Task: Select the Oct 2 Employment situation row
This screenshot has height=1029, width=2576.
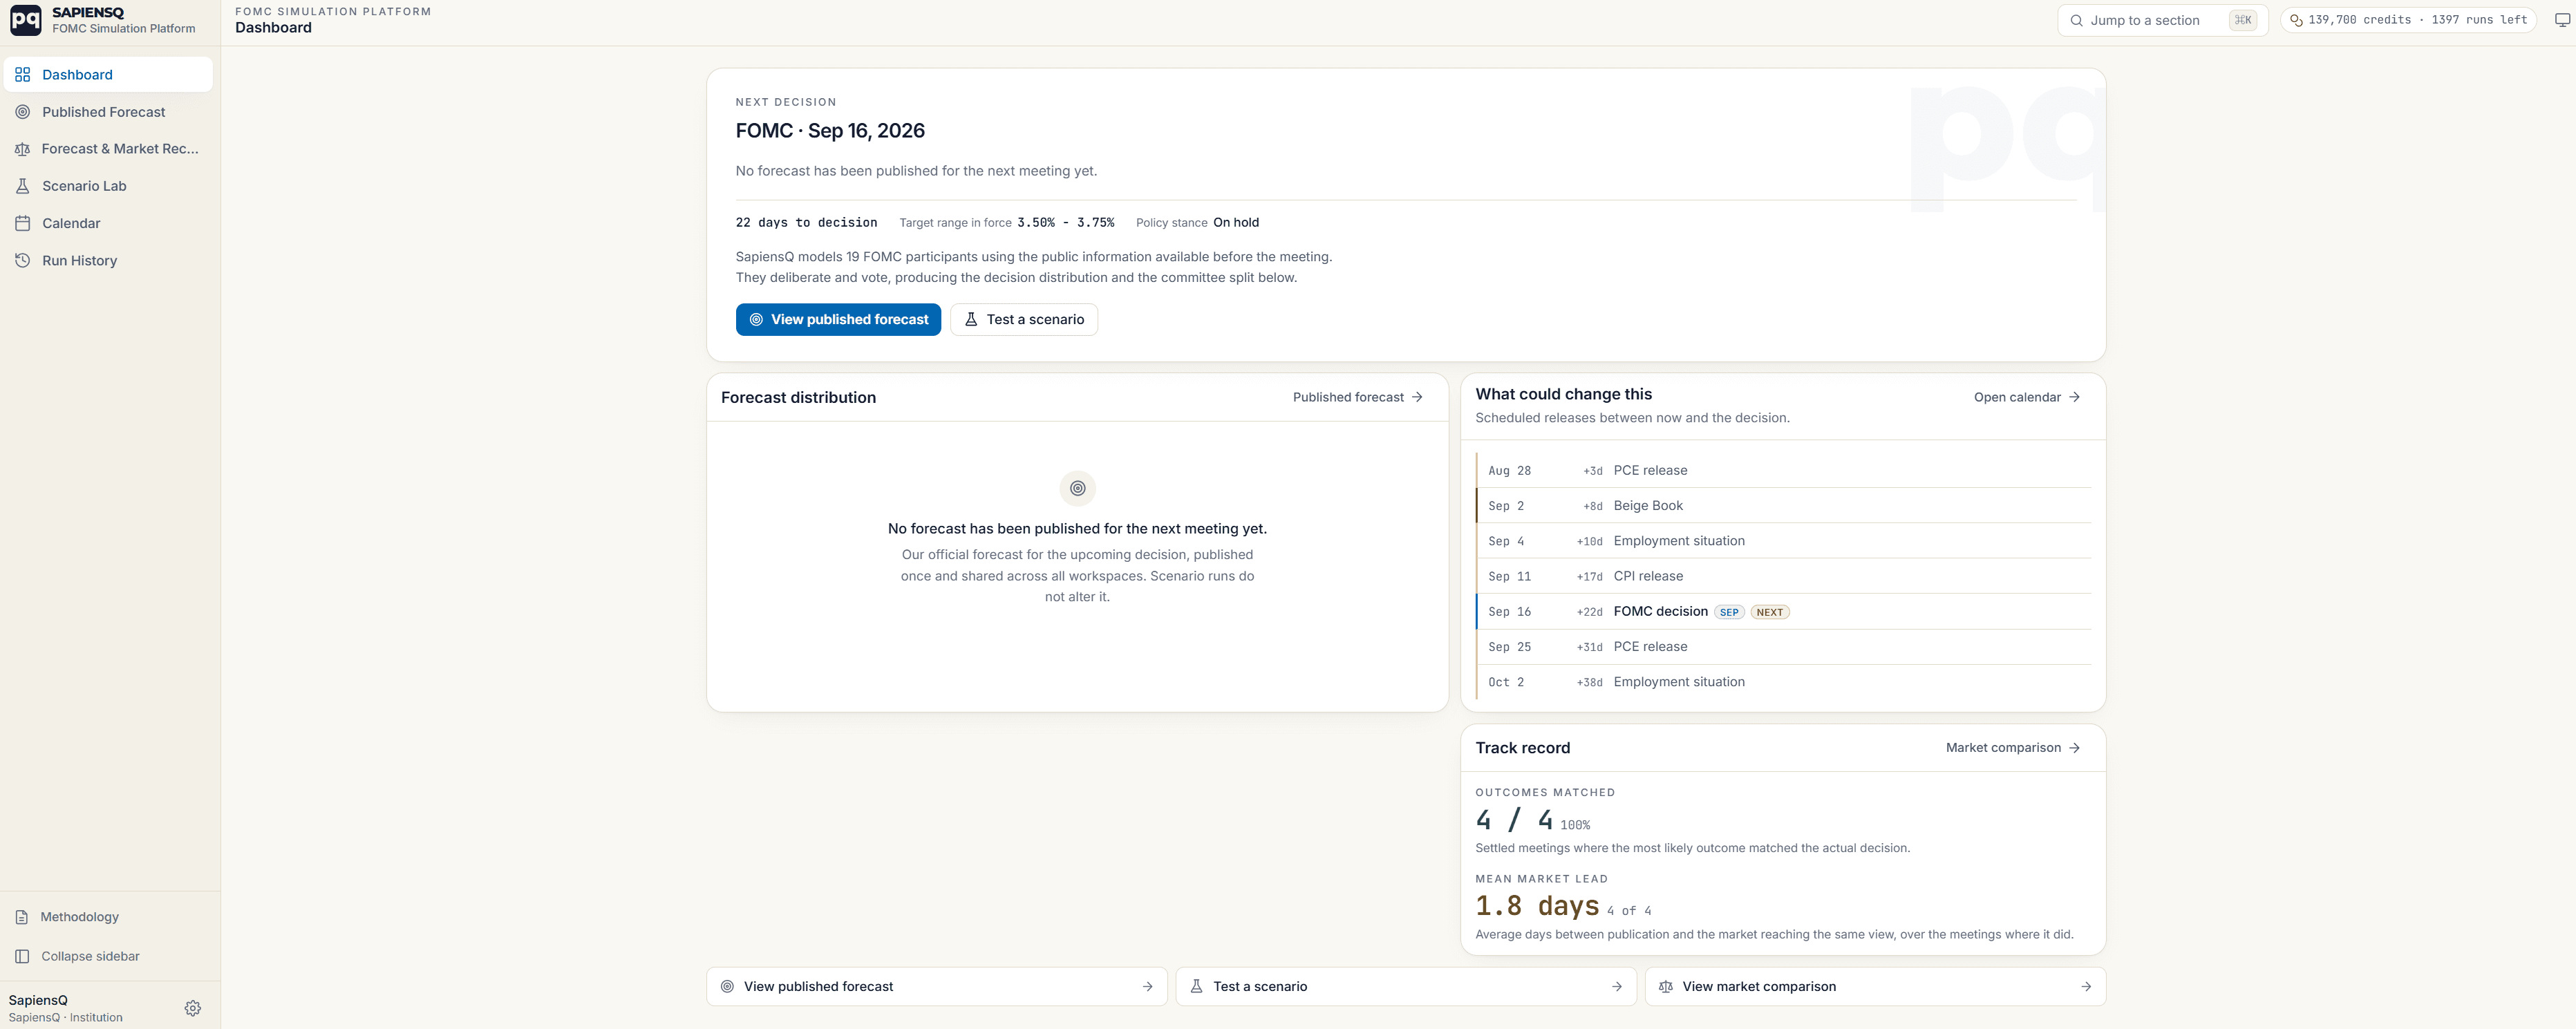Action: [x=1784, y=682]
